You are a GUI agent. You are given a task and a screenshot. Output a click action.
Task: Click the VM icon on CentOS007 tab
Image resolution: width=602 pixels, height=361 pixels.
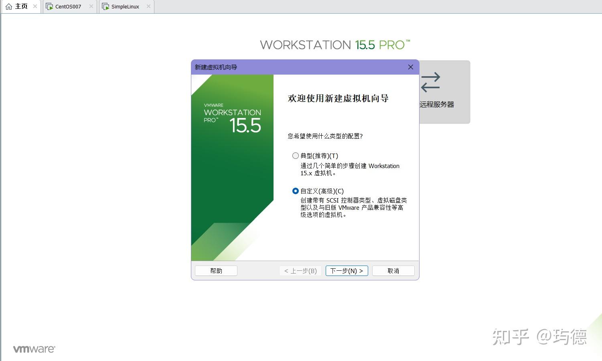point(49,7)
